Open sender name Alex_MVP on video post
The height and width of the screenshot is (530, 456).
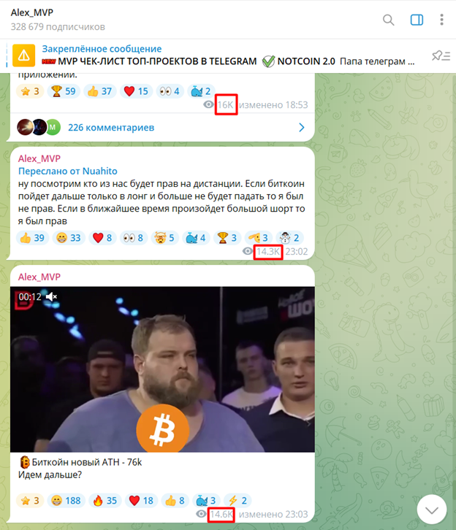coord(39,277)
